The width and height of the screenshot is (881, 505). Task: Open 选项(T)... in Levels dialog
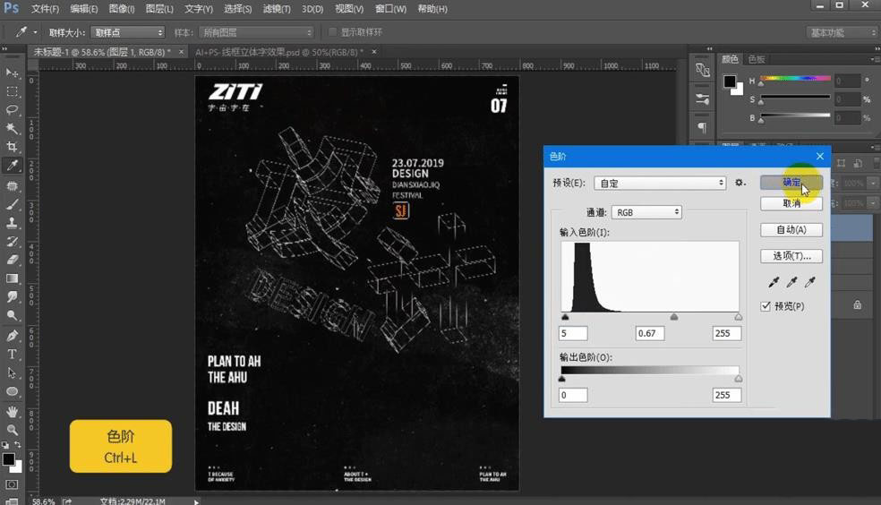791,256
